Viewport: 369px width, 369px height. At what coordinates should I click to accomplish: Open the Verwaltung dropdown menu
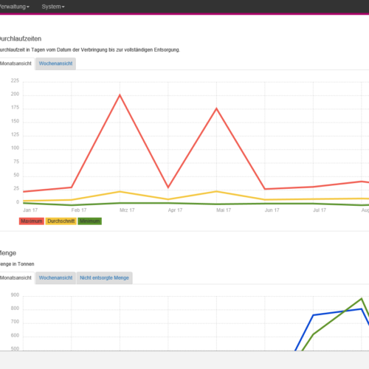(x=14, y=7)
